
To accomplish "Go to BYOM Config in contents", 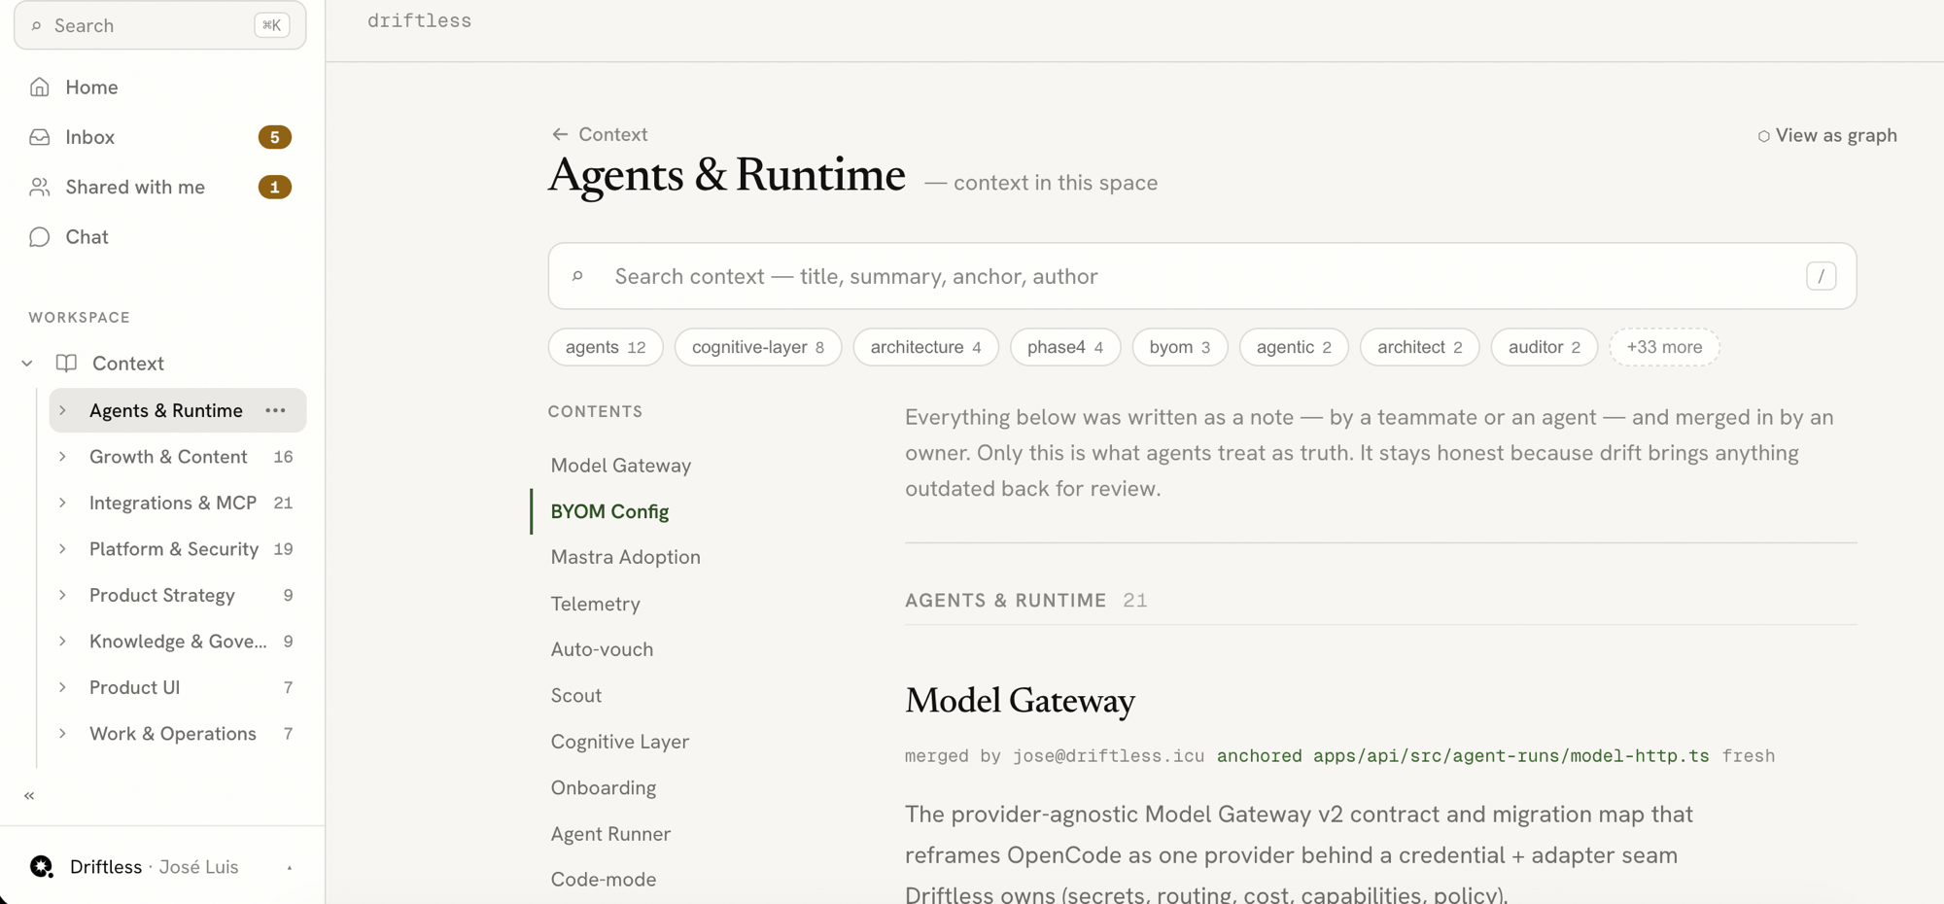I will click(x=609, y=511).
